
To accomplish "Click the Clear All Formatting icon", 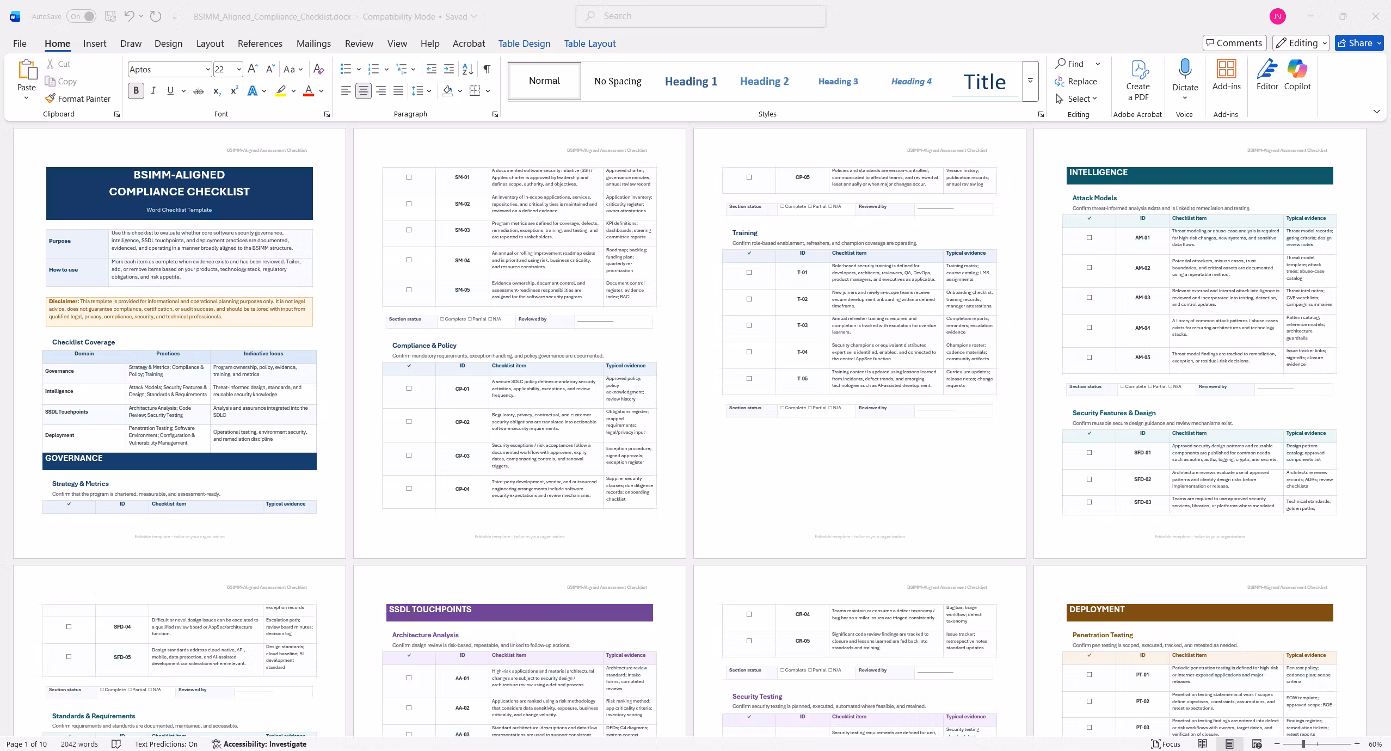I will [x=319, y=69].
